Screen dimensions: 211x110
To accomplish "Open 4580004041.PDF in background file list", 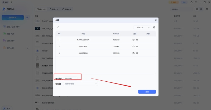I will pos(48,103).
